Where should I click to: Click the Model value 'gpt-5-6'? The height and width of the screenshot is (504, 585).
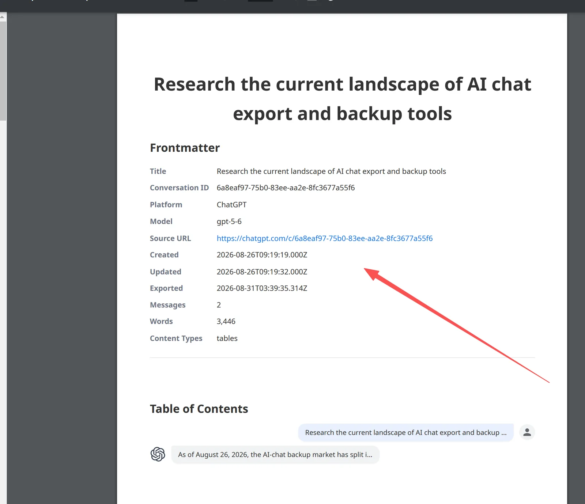[229, 221]
